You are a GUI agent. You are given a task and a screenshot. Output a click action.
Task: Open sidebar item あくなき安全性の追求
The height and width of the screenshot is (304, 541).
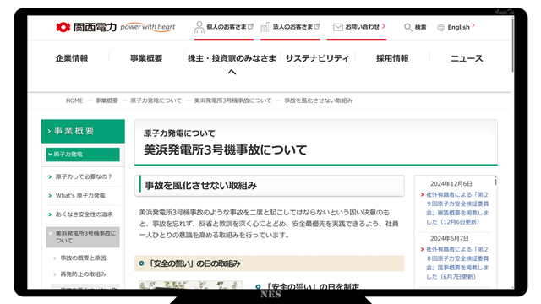(85, 214)
